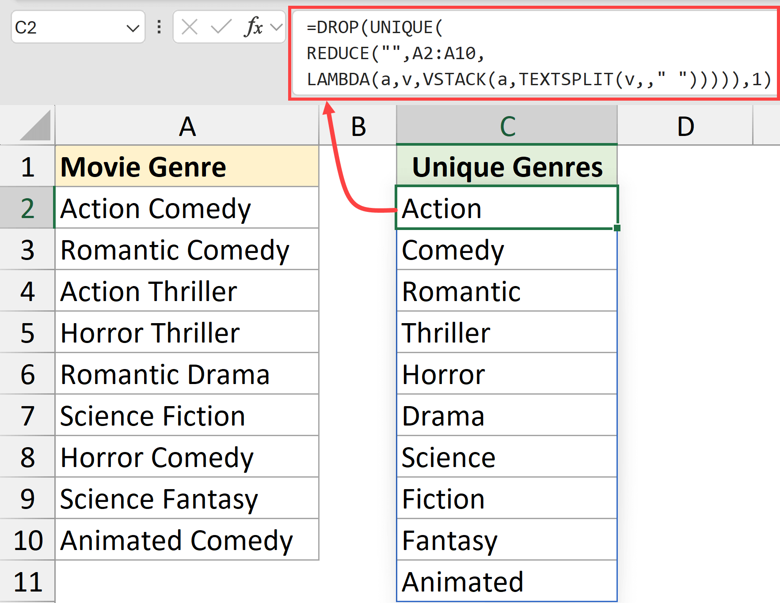Click the vertical dots separator beside Name Box
780x603 pixels.
coord(158,27)
